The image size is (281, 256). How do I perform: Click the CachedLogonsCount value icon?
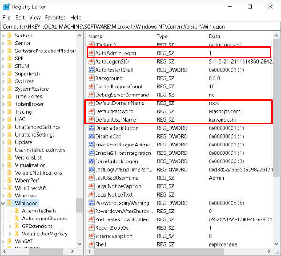point(91,86)
